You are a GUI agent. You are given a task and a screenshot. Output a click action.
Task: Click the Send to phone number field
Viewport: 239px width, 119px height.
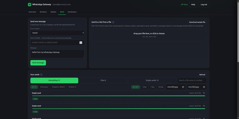click(x=57, y=43)
